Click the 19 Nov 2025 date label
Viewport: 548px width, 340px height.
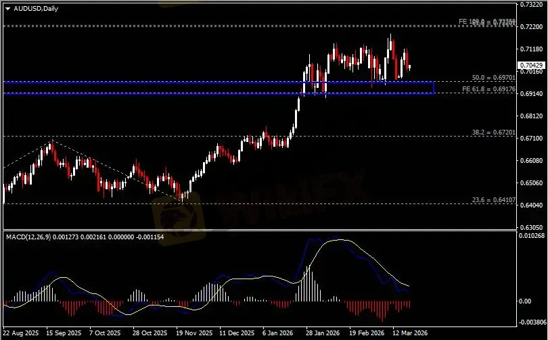pyautogui.click(x=194, y=333)
